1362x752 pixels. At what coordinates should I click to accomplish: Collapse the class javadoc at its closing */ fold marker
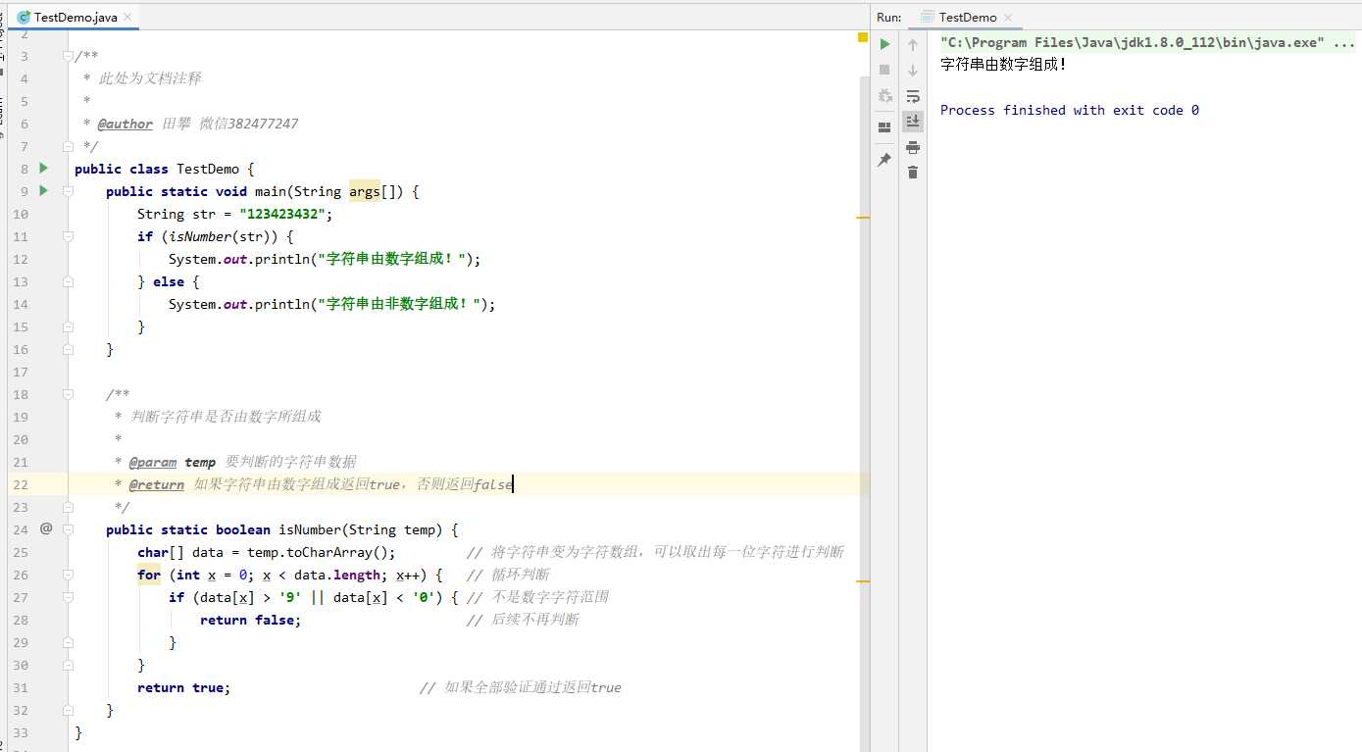tap(69, 146)
